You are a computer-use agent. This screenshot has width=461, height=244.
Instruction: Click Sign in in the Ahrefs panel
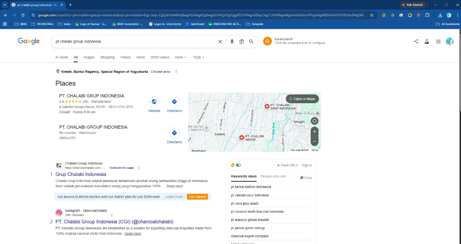307,165
